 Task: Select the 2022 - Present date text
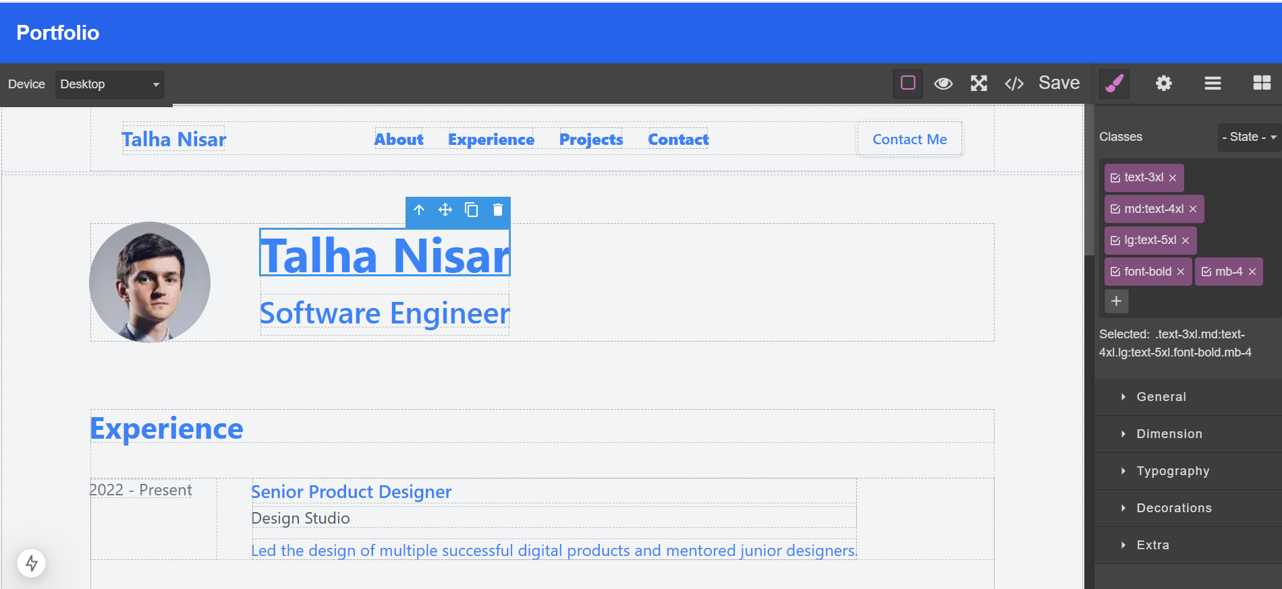[x=141, y=490]
